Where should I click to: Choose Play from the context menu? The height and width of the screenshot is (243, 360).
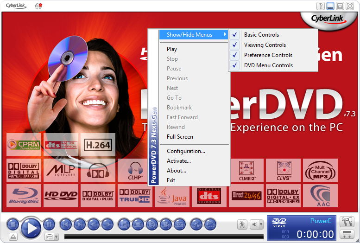(x=194, y=49)
